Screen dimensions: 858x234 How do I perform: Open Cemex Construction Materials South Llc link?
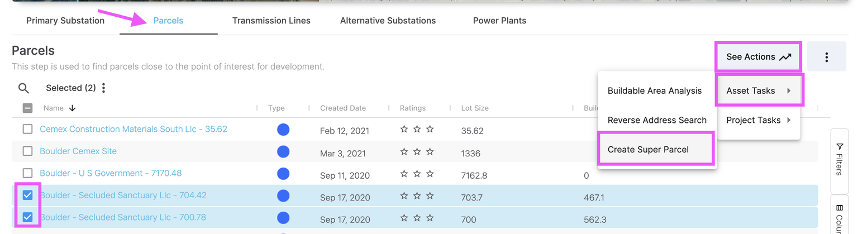click(x=134, y=129)
